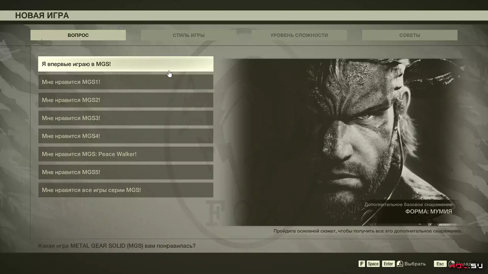Click the left mouse button icon beside Выбрать

400,264
